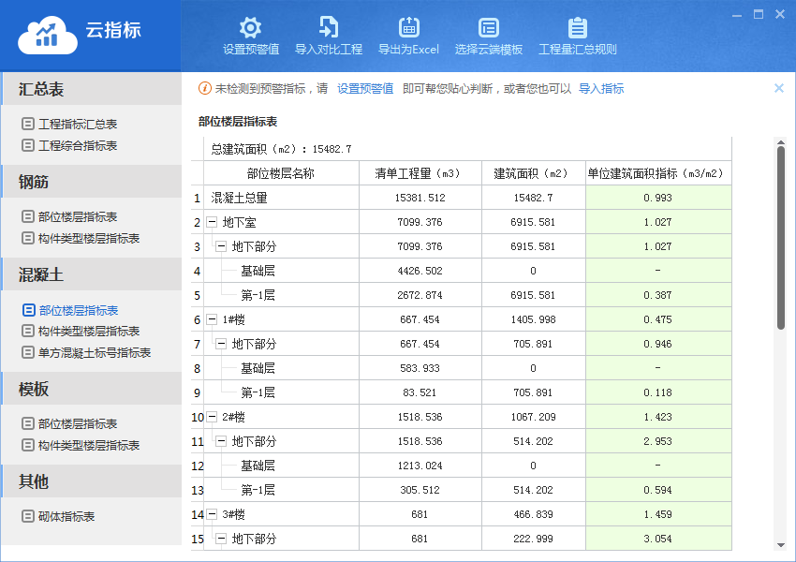Click 单位建筑面积指标 column header
Screen dimensions: 796x562
(x=658, y=173)
